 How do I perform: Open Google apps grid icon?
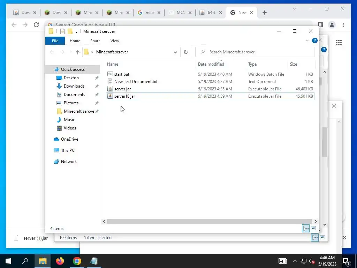[x=339, y=42]
